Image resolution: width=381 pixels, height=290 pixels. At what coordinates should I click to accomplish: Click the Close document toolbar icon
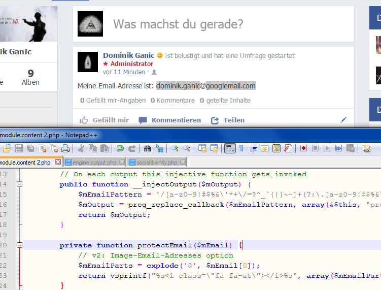click(42, 148)
